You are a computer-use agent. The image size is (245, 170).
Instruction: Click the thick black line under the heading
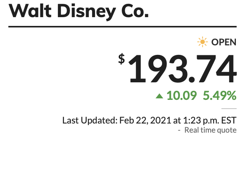(123, 27)
